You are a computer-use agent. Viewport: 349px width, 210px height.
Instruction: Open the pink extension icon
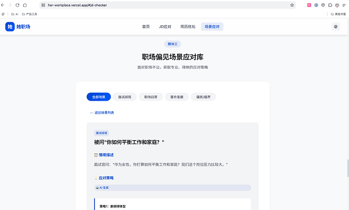pyautogui.click(x=309, y=5)
